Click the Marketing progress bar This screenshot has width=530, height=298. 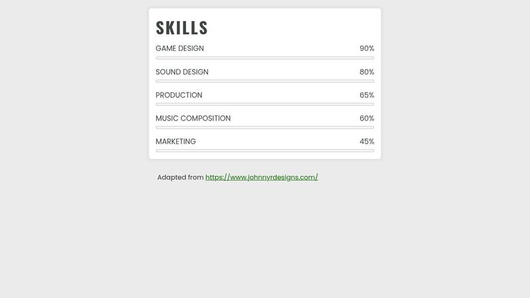(265, 150)
